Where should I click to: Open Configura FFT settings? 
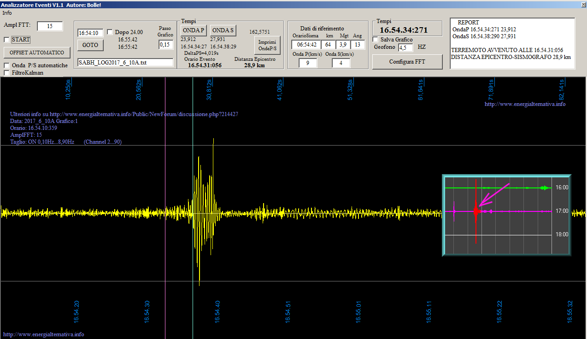click(x=408, y=62)
